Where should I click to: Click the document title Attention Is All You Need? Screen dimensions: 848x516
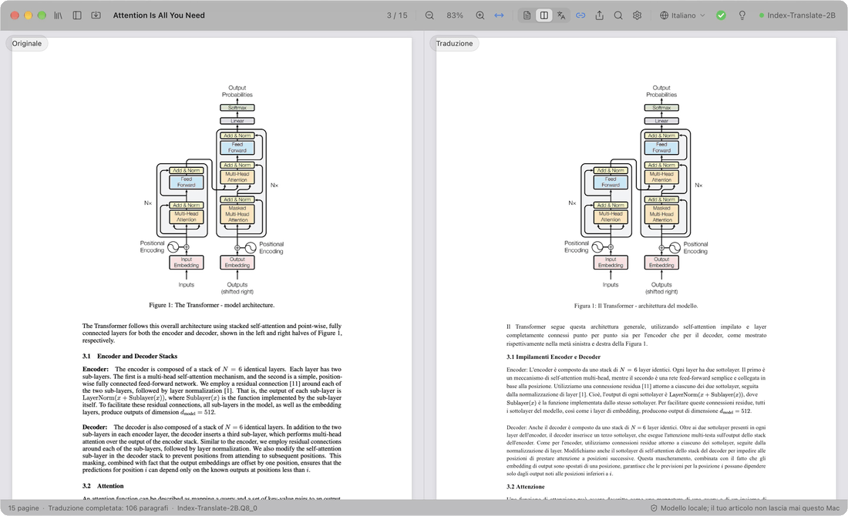click(x=159, y=15)
